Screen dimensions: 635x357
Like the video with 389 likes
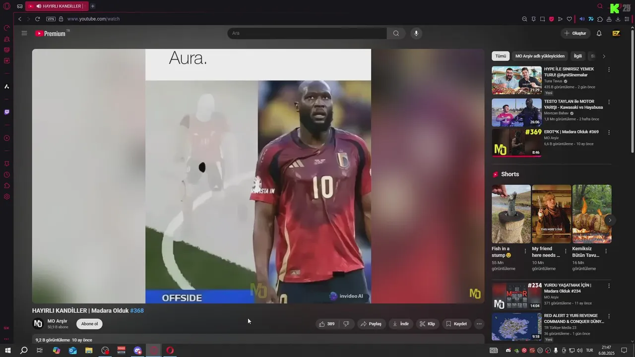[327, 324]
